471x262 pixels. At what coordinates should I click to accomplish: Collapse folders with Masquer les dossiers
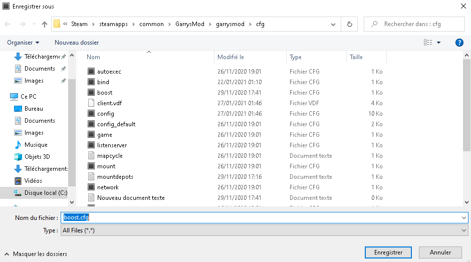tap(36, 254)
